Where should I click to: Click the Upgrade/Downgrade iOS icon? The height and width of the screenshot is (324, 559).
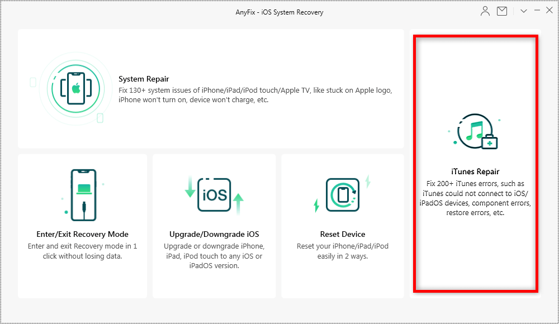pyautogui.click(x=214, y=195)
